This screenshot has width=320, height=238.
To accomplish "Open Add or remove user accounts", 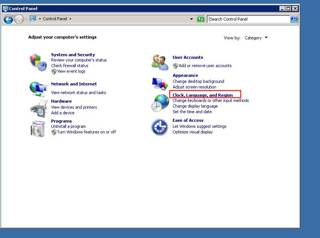I will click(x=205, y=66).
